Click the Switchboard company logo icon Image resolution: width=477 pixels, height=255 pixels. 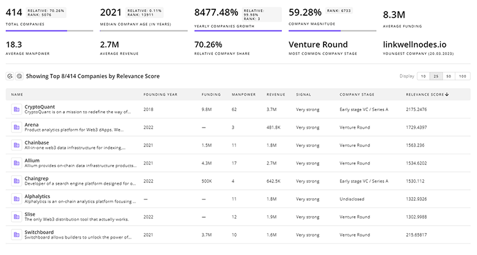(16, 235)
